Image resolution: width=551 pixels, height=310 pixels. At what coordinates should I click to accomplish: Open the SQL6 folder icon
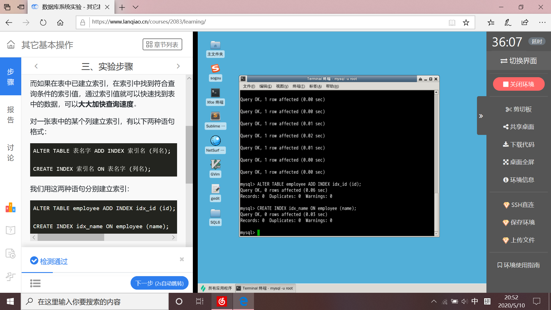(215, 213)
